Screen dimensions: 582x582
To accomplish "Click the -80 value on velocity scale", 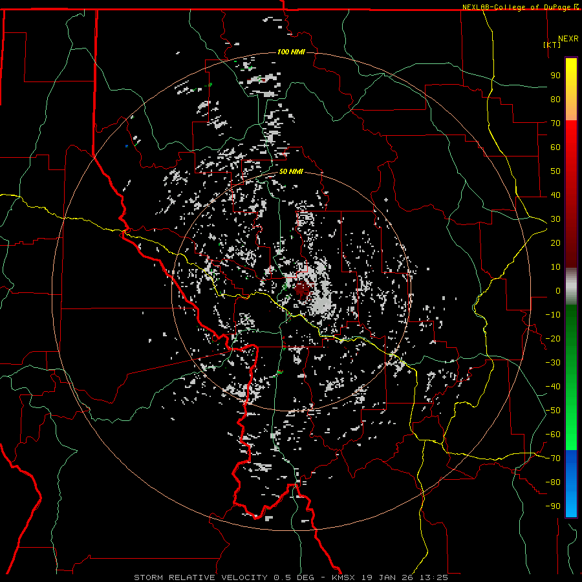I will pos(553,482).
